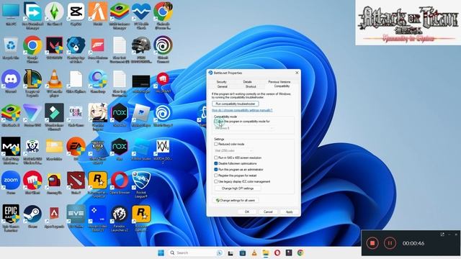Check Register this program for restart
461x259 pixels.
(x=216, y=176)
